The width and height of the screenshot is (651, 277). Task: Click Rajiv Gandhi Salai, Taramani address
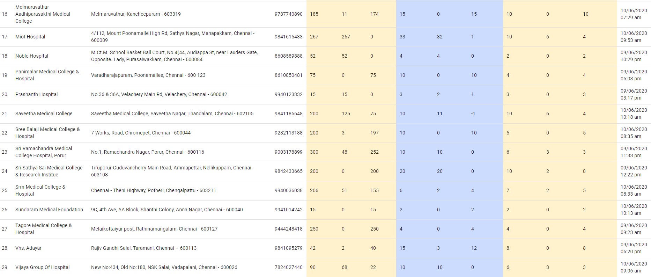tap(144, 248)
